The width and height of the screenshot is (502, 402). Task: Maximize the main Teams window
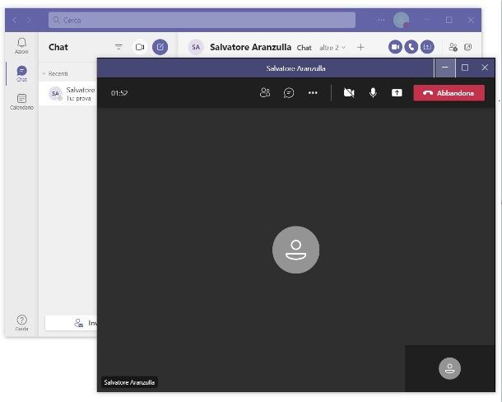click(449, 20)
